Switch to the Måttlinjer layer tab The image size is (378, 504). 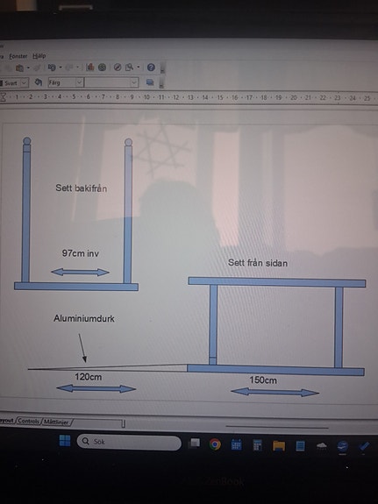click(56, 422)
